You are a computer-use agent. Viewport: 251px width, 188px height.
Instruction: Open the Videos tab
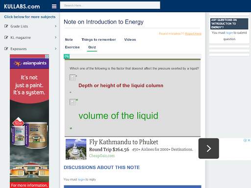130,40
